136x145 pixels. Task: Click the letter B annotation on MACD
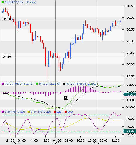coord(66,98)
